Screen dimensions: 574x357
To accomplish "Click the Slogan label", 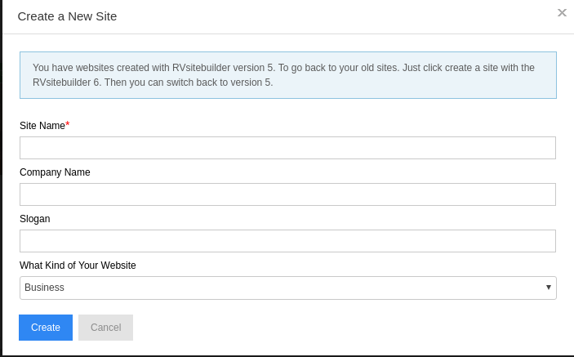I will [35, 219].
